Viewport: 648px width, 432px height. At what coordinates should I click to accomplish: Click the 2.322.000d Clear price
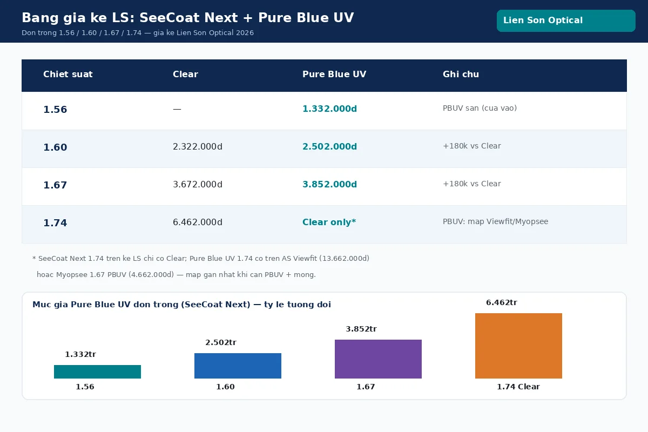[198, 147]
